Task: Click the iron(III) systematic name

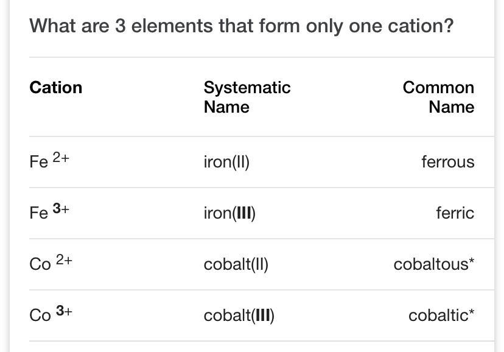Action: [229, 213]
